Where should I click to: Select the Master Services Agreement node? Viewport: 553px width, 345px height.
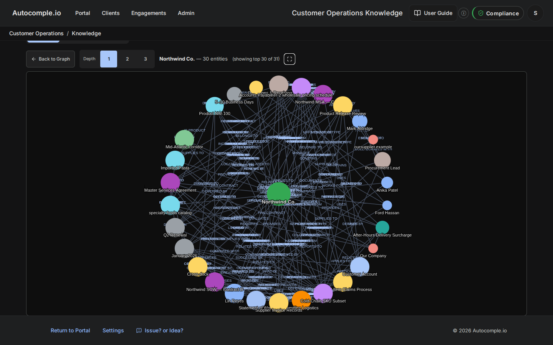point(170,182)
